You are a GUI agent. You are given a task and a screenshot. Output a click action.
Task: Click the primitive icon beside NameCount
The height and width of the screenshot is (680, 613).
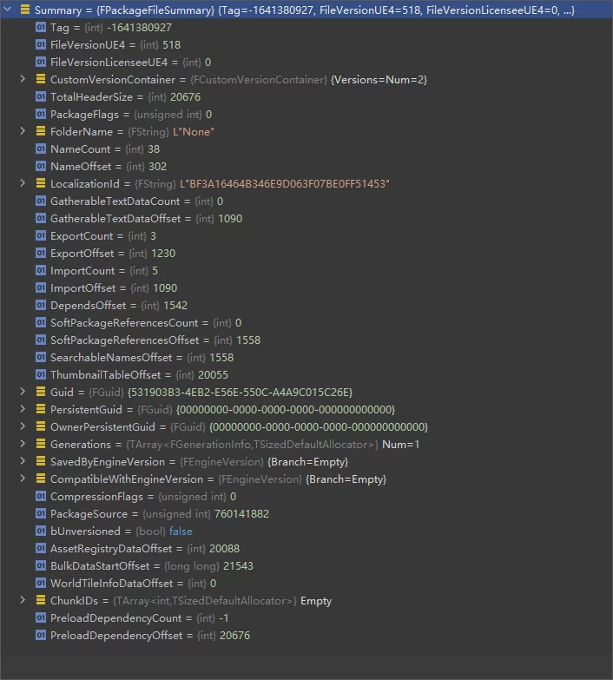pos(41,149)
